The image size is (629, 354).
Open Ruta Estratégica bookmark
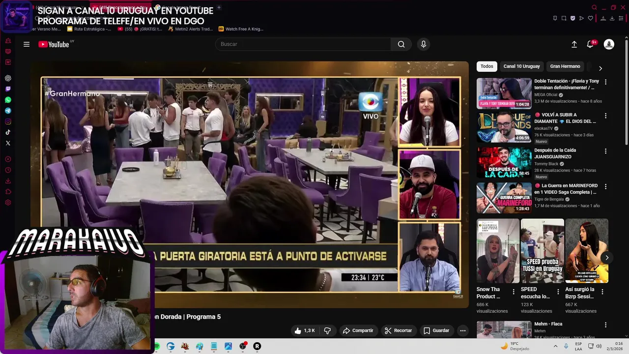89,29
